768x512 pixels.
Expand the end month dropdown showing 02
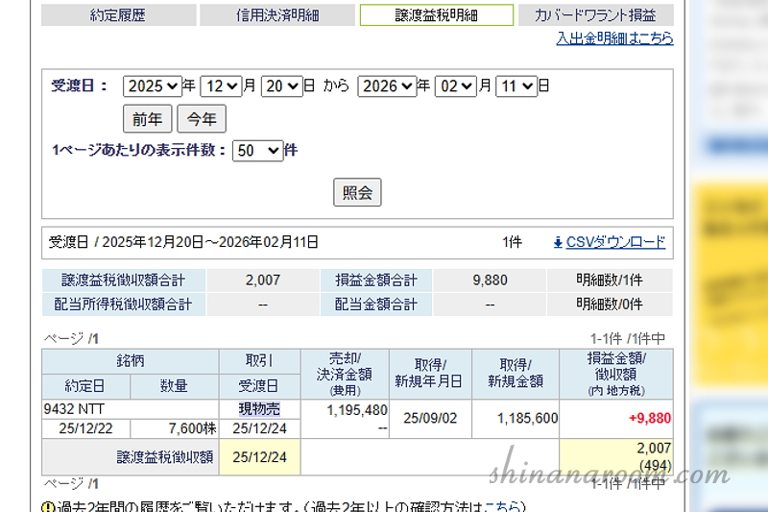pyautogui.click(x=455, y=86)
